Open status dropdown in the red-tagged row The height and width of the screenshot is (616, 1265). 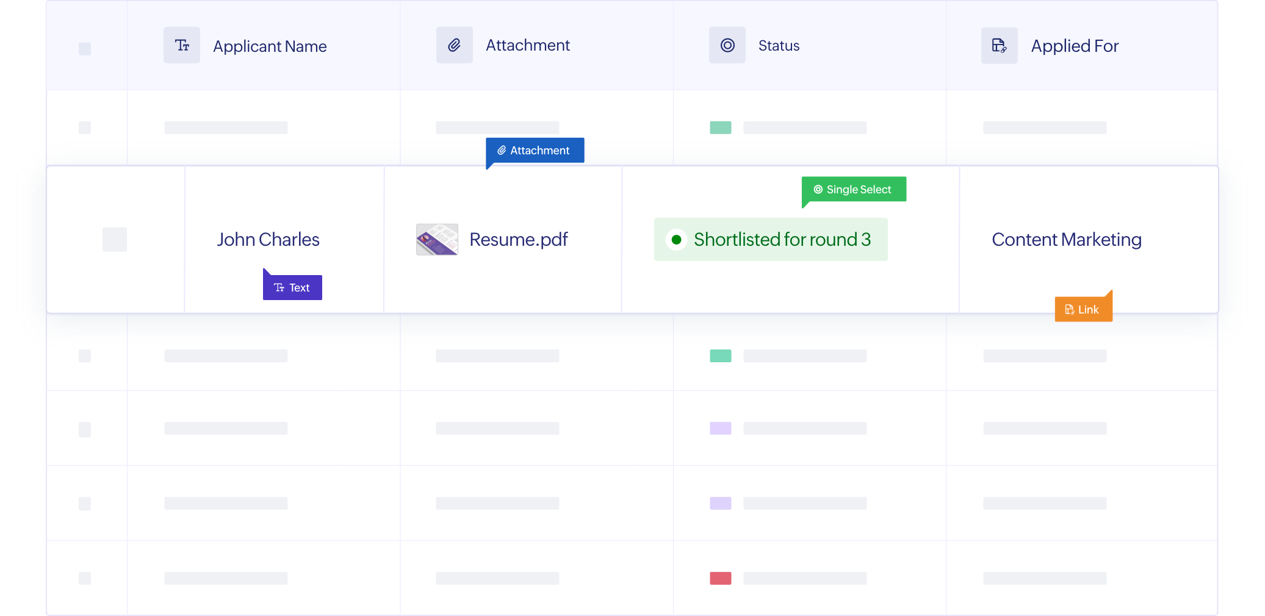804,578
